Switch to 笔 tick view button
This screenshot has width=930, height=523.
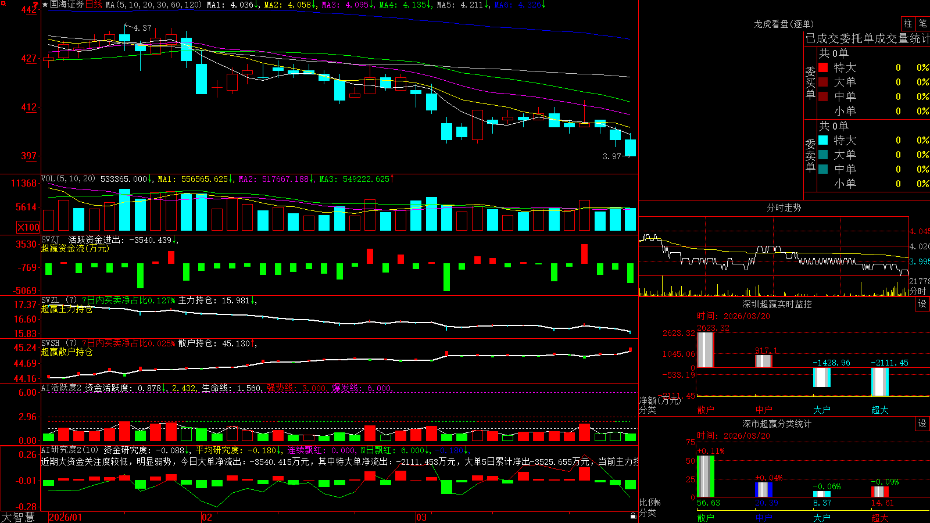click(x=922, y=23)
